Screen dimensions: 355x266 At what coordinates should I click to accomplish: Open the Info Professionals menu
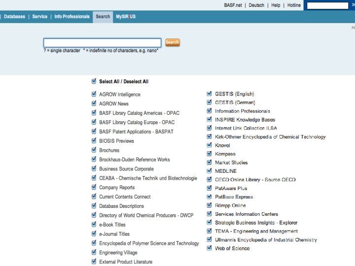click(x=72, y=17)
